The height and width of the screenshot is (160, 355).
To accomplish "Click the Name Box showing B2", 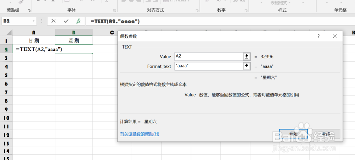I will pyautogui.click(x=17, y=21).
